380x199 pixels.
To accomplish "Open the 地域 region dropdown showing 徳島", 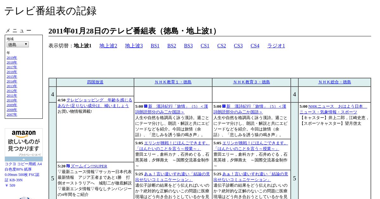I will 18,45.
